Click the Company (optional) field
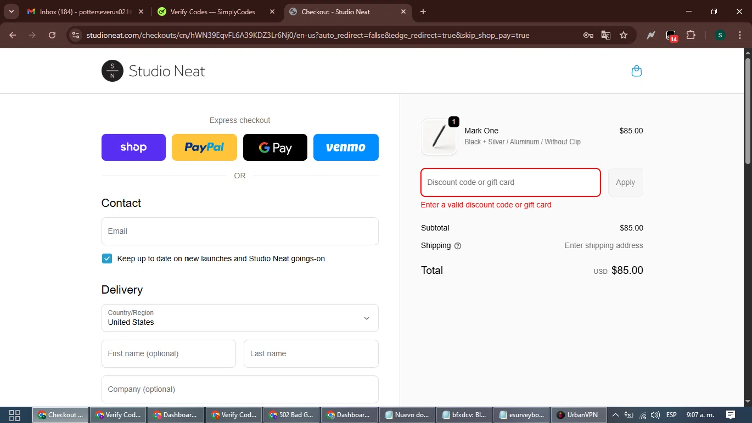 pos(240,389)
